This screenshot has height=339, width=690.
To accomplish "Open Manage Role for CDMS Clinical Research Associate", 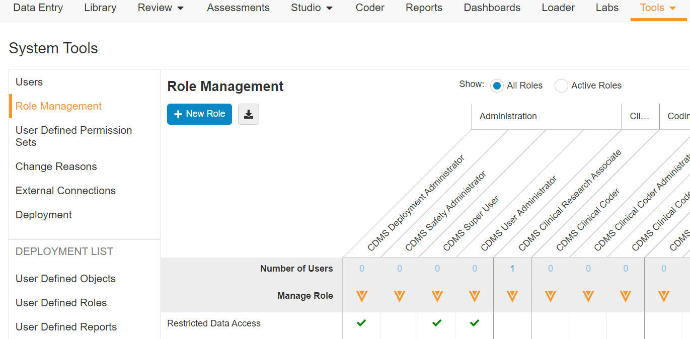I will coord(512,296).
